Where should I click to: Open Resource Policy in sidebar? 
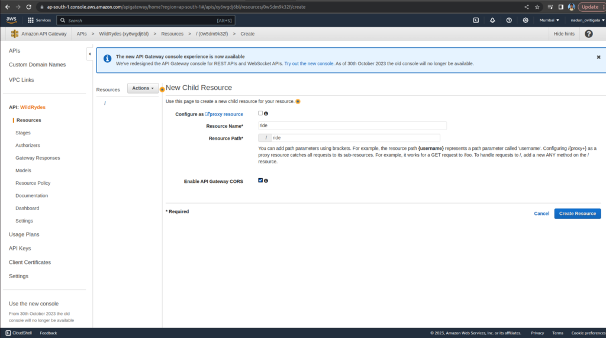pyautogui.click(x=33, y=183)
